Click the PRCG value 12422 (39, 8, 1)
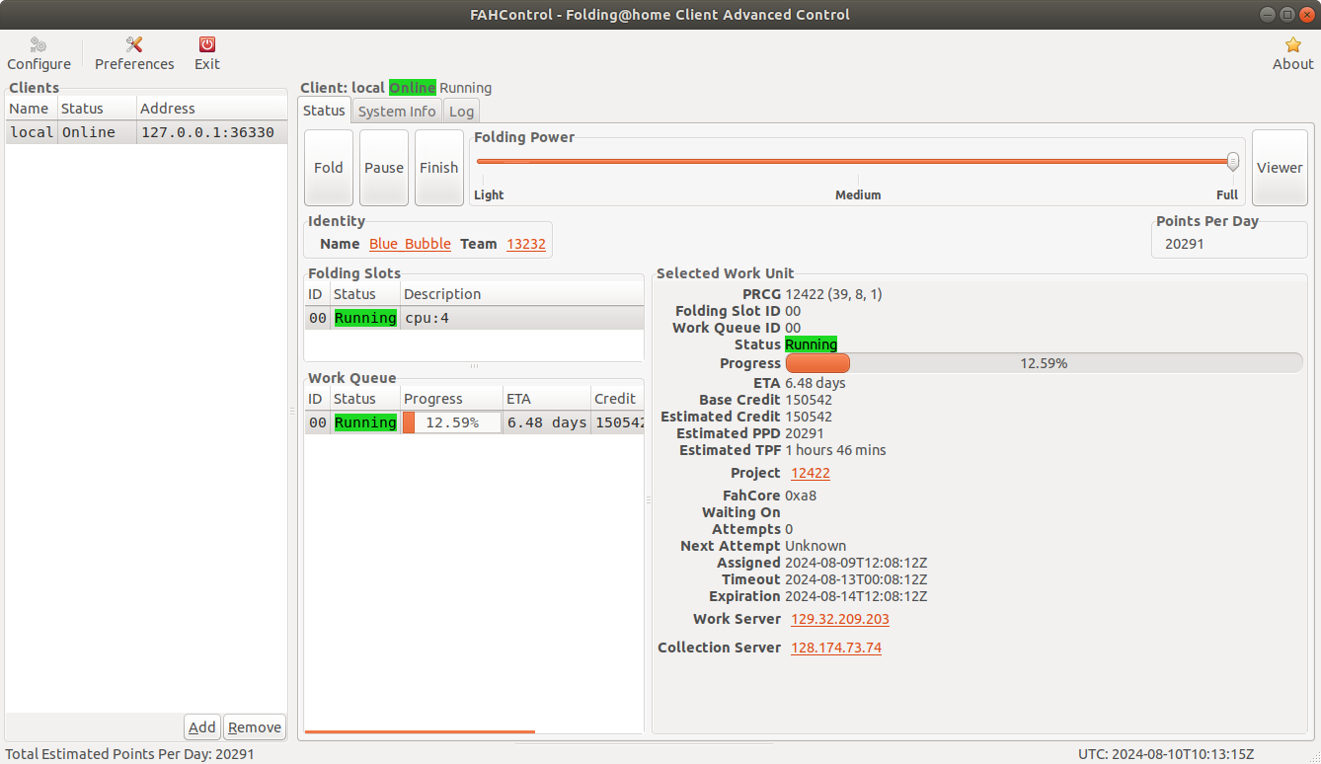The width and height of the screenshot is (1321, 764). pyautogui.click(x=834, y=294)
